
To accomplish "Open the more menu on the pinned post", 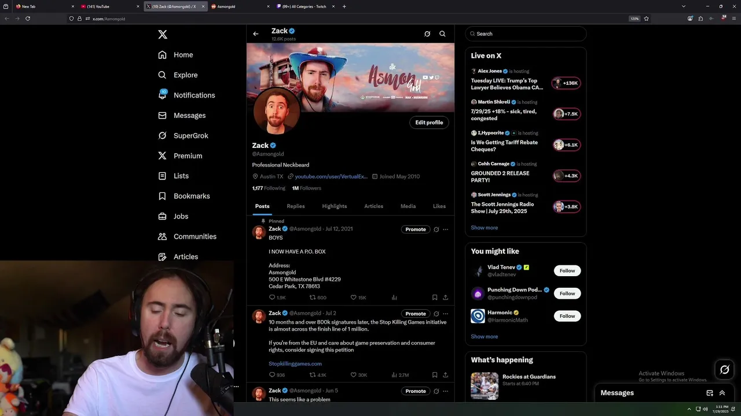I will 445,229.
